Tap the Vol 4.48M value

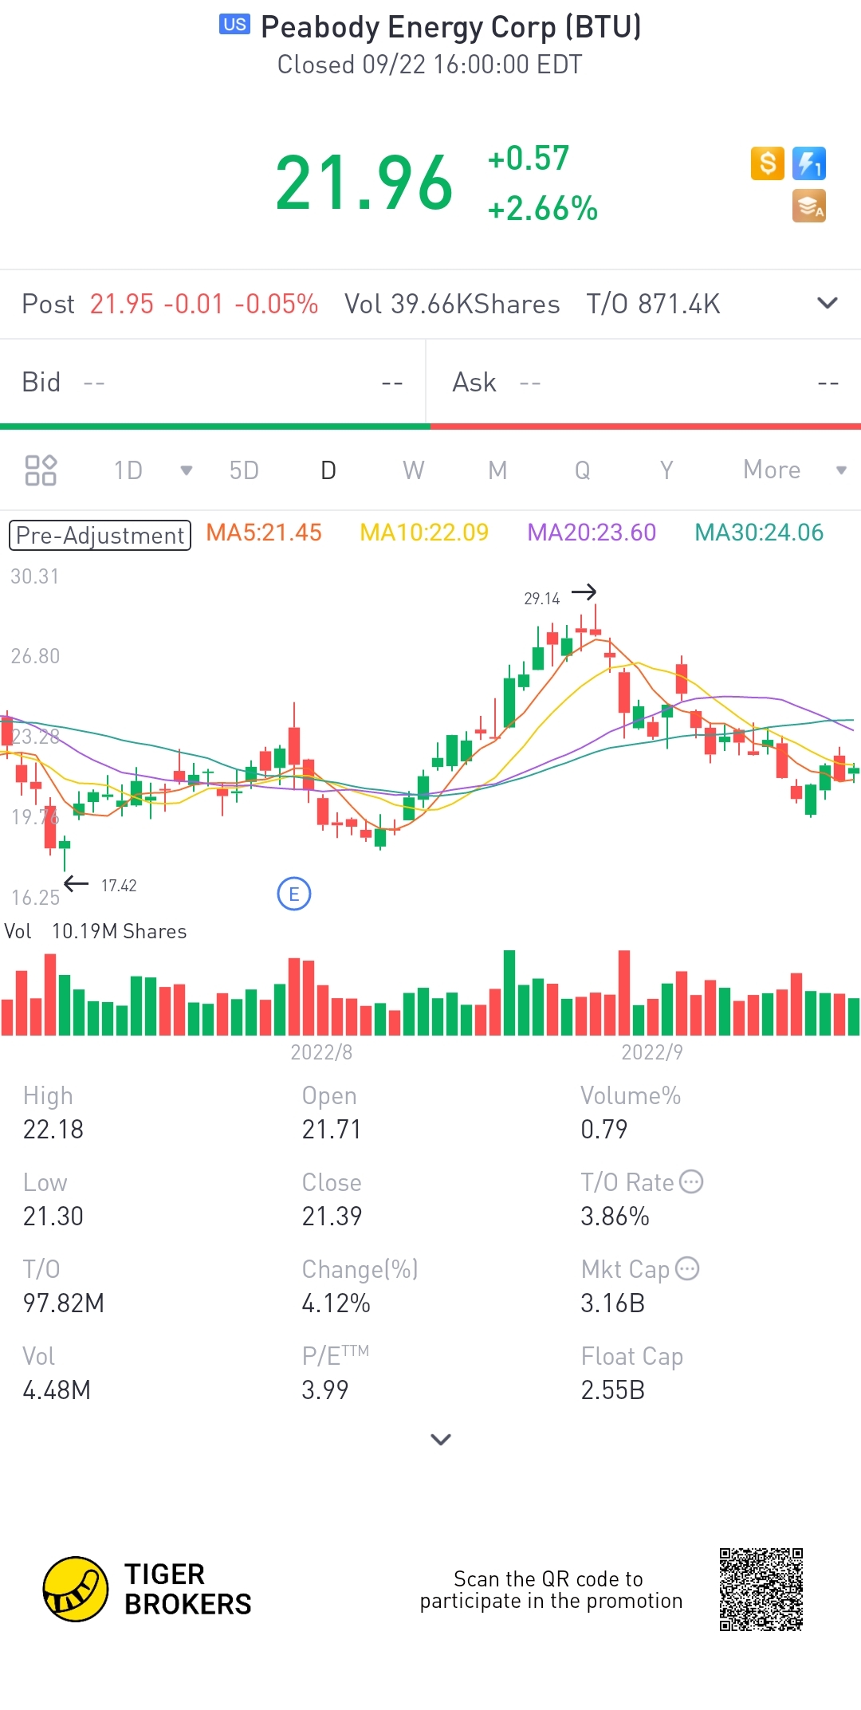tap(57, 1390)
